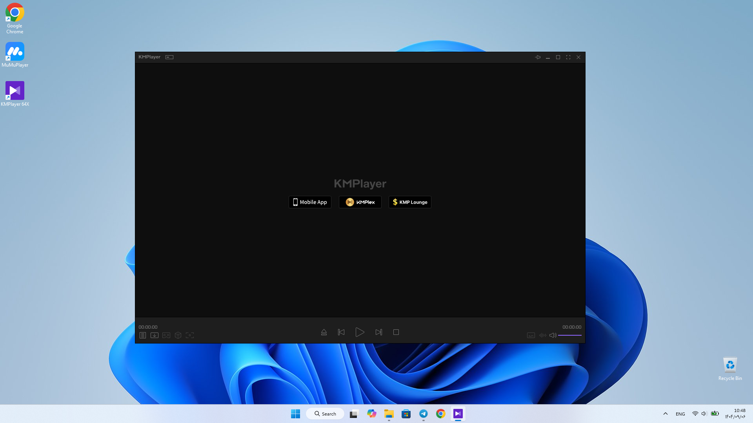Click the purple volume slider
The height and width of the screenshot is (423, 753).
point(570,335)
